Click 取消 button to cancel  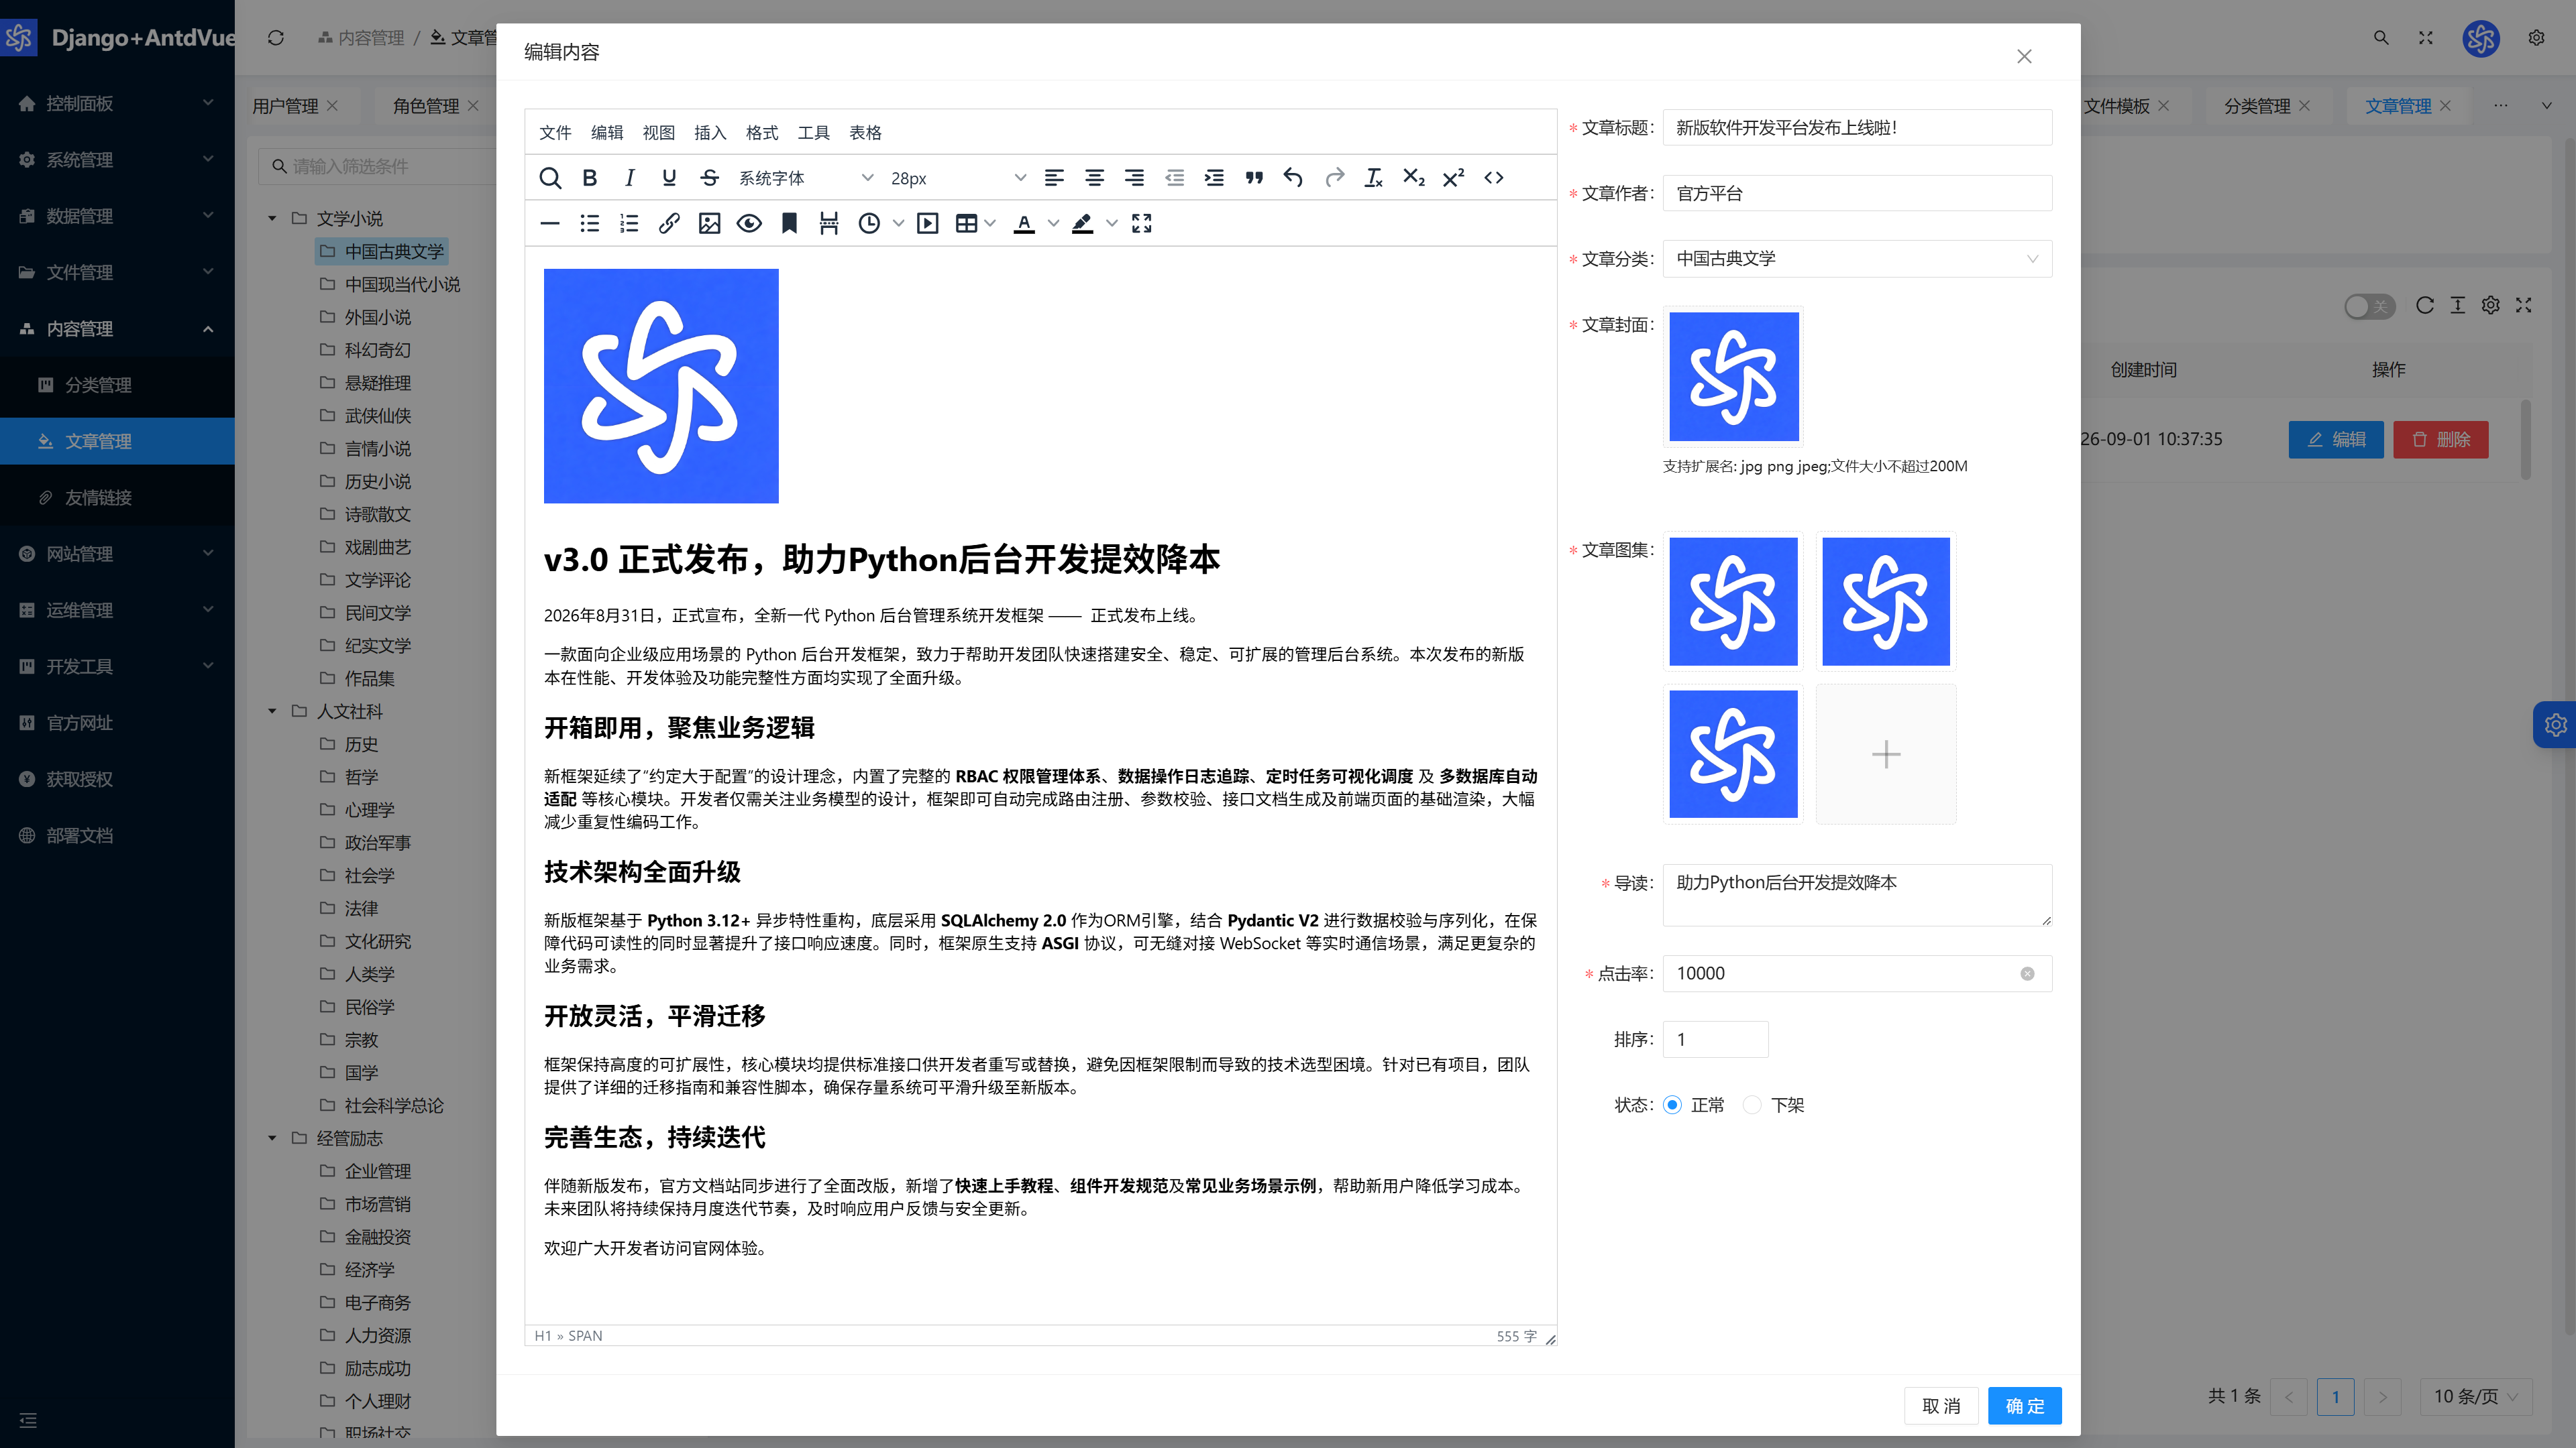point(1941,1406)
